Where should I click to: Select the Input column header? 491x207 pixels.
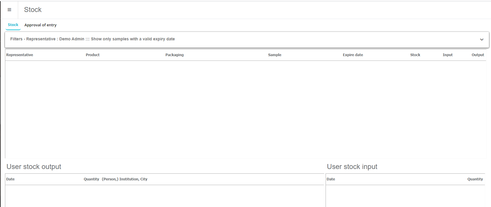click(447, 55)
